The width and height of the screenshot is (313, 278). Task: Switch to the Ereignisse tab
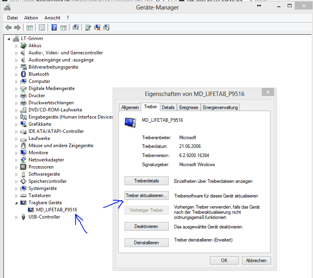point(188,107)
